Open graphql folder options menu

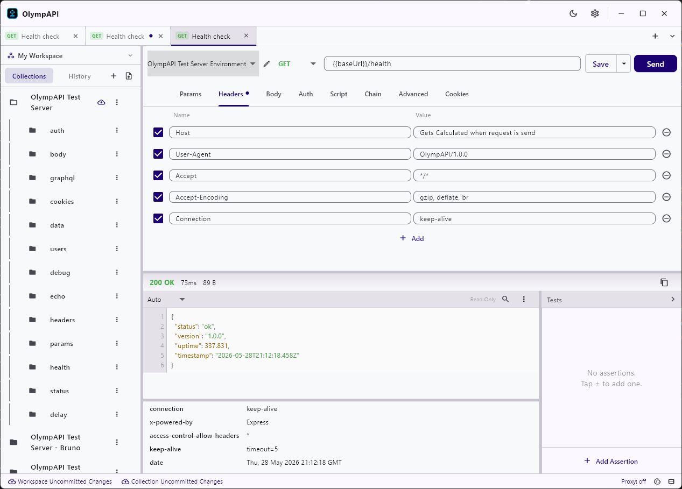point(117,178)
